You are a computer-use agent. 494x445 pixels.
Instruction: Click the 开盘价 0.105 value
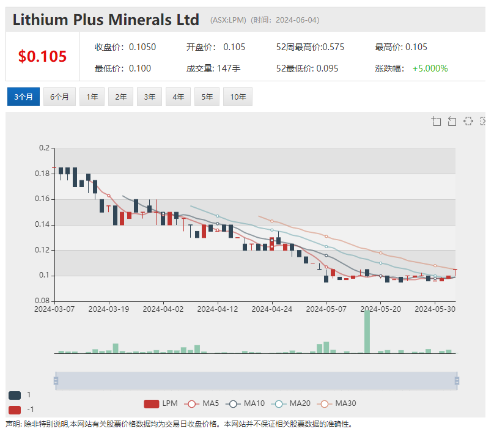[234, 47]
